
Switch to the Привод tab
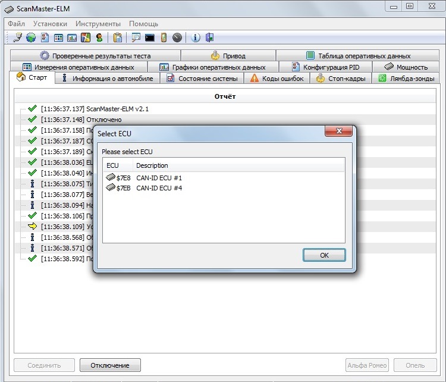click(x=228, y=55)
